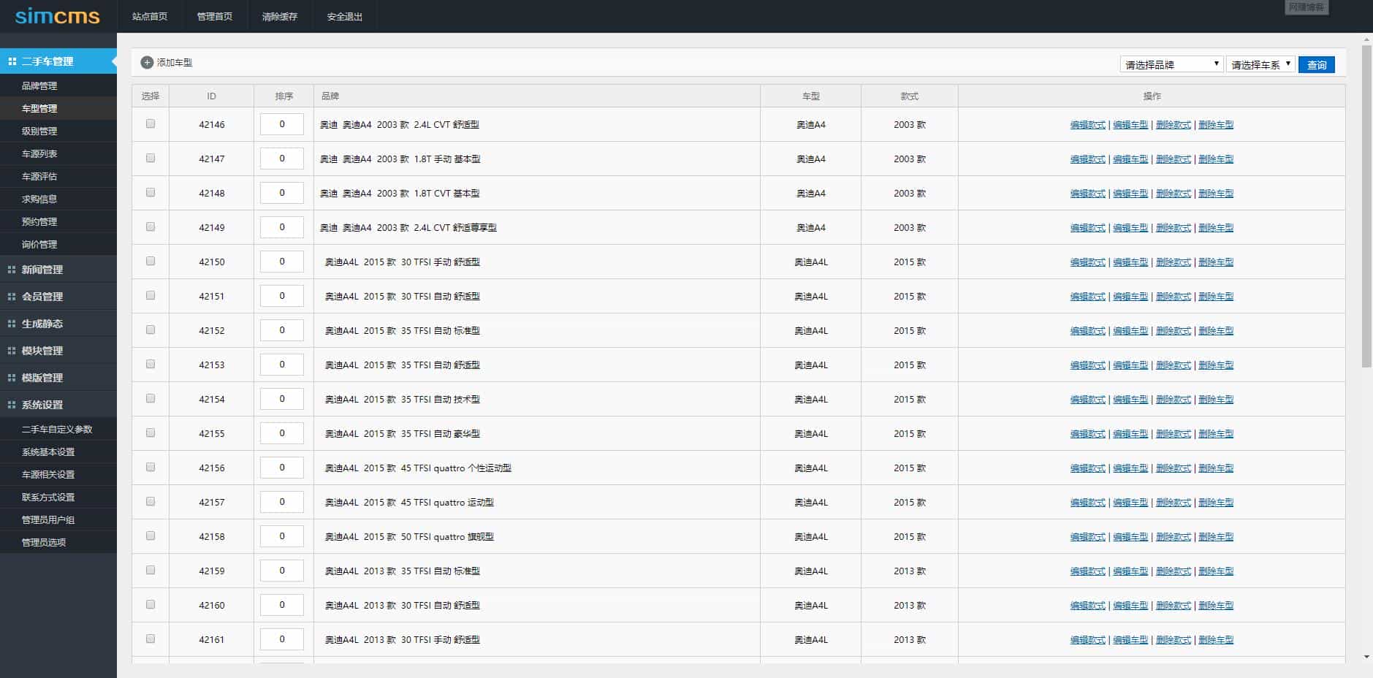Click the 添加车型 link
This screenshot has width=1373, height=678.
click(175, 63)
